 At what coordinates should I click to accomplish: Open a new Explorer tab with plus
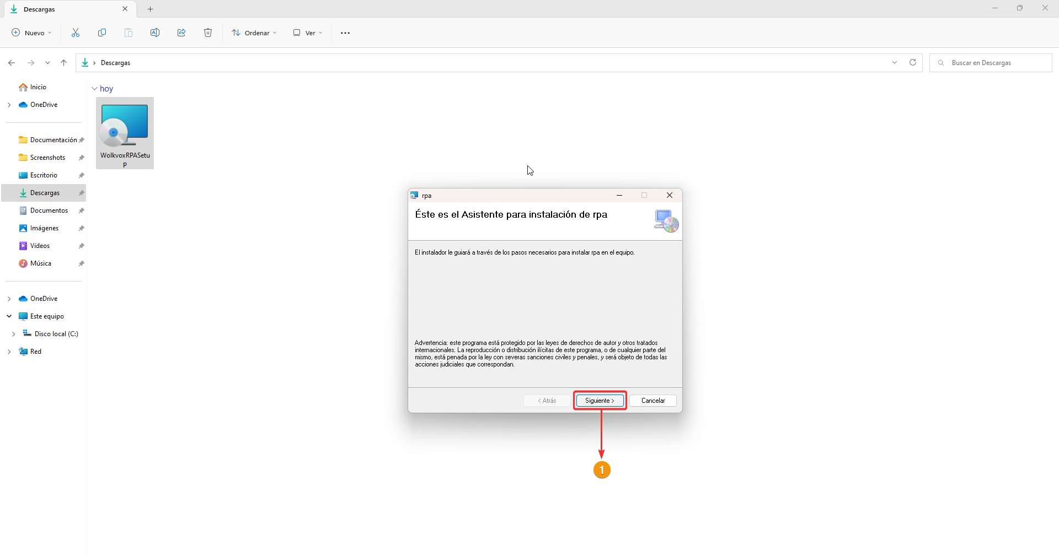point(150,9)
